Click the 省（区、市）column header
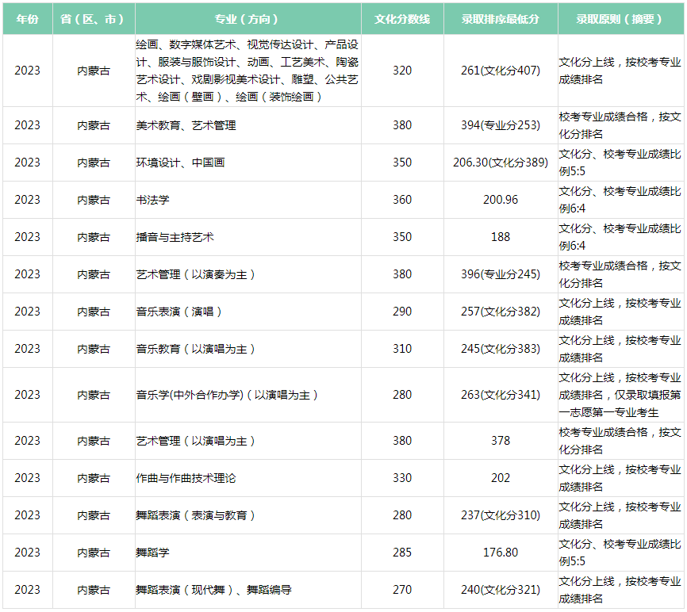Viewport: 687px width, 612px height. coord(94,19)
